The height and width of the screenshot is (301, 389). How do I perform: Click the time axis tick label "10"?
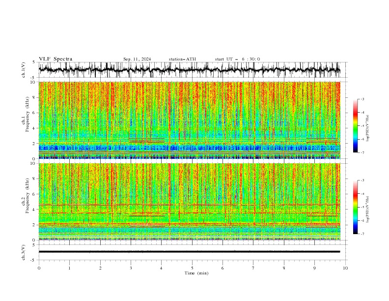tap(345, 268)
